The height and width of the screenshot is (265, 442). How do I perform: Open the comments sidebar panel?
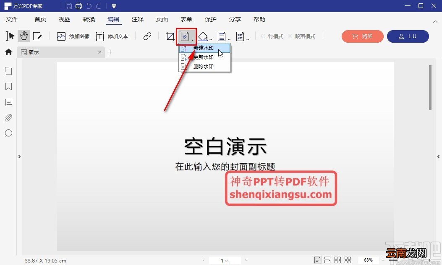(8, 102)
